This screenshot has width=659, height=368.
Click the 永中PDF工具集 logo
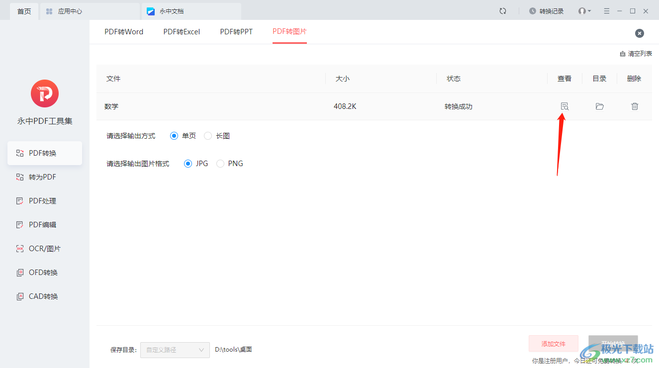coord(45,93)
